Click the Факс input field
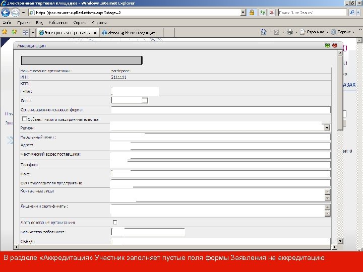 [x=221, y=174]
